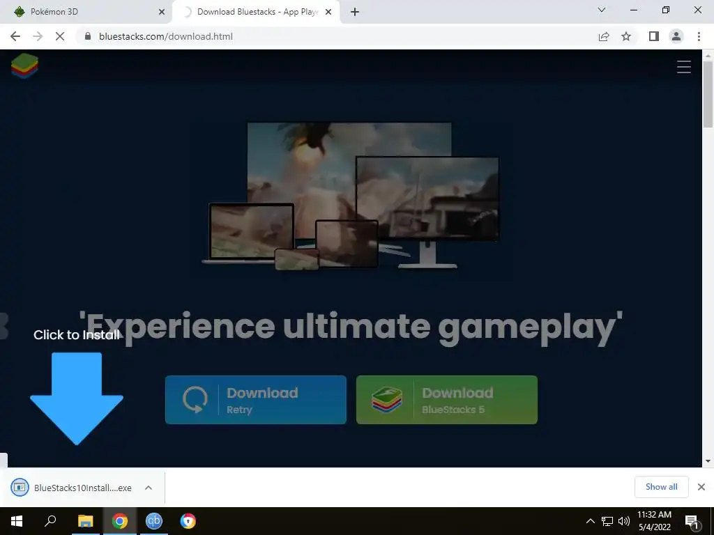Open the clock showing 11:32 AM
Image resolution: width=714 pixels, height=535 pixels.
click(654, 521)
